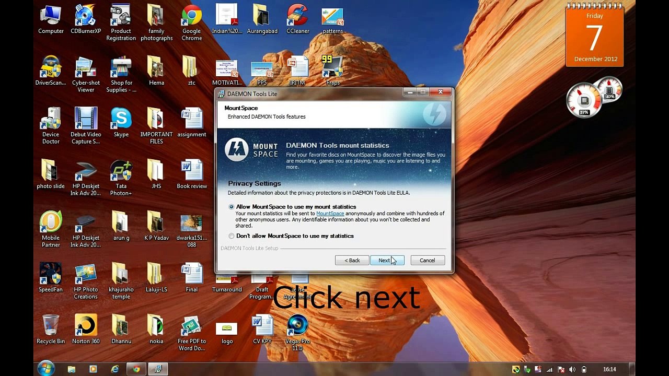Open the Aurangabad folder
669x376 pixels.
(x=262, y=20)
